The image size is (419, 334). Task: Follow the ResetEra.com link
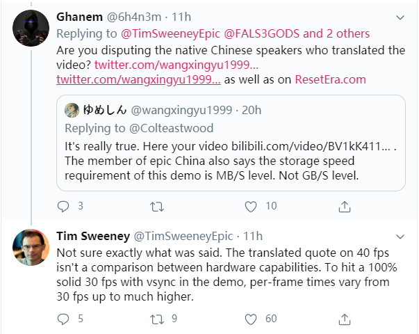click(330, 80)
